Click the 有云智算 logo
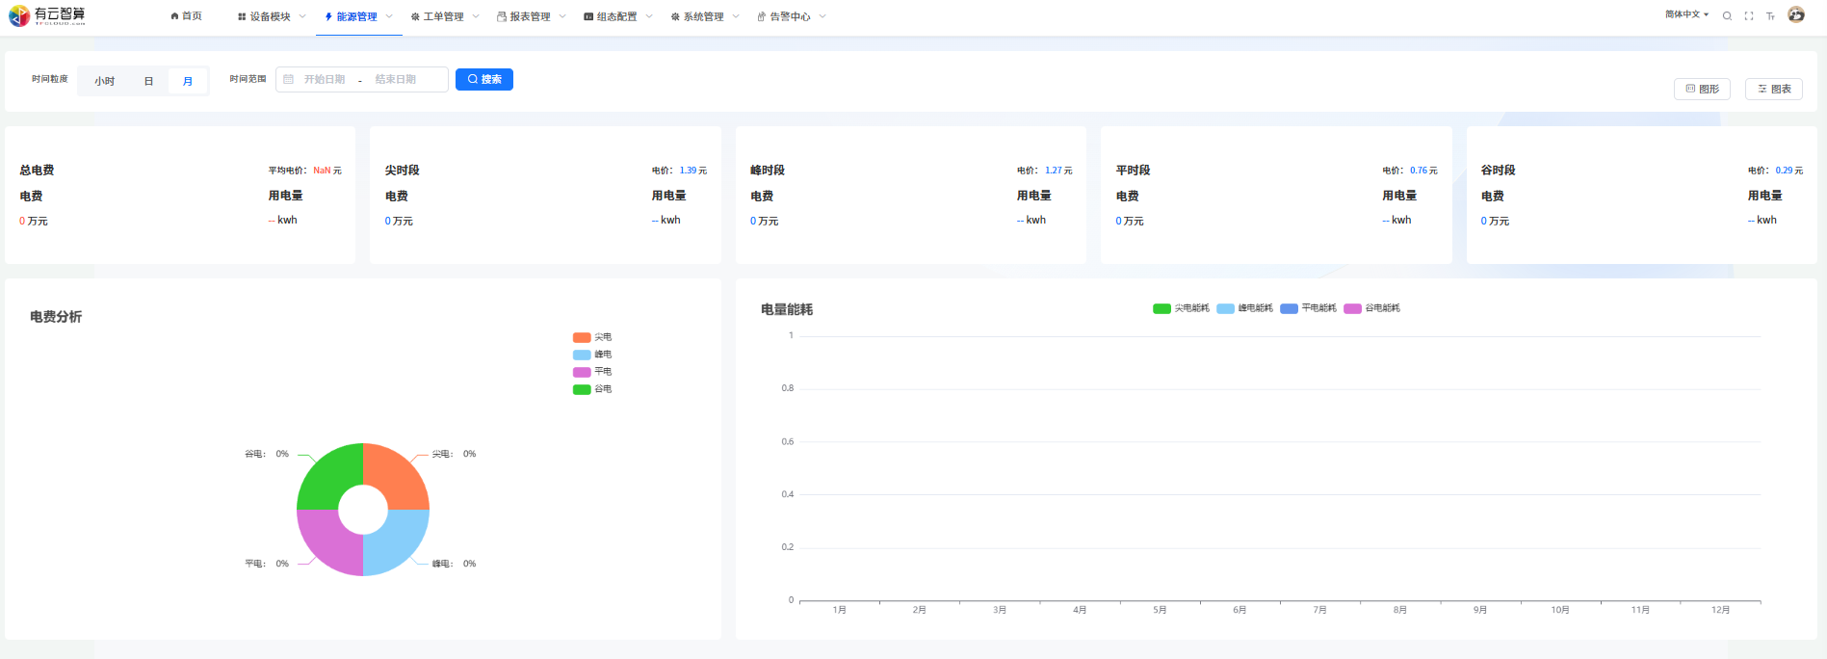 [x=47, y=15]
